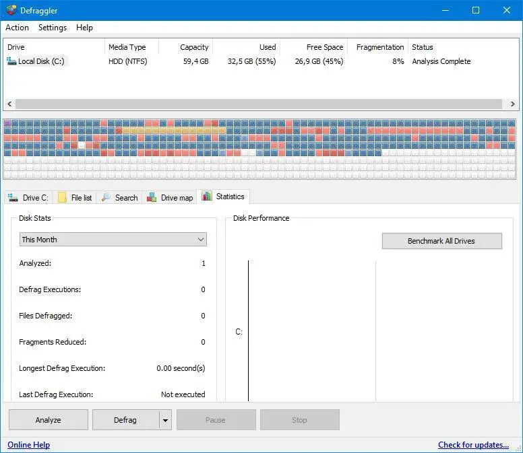Select the Statistics tab
This screenshot has width=523, height=453.
coord(223,197)
